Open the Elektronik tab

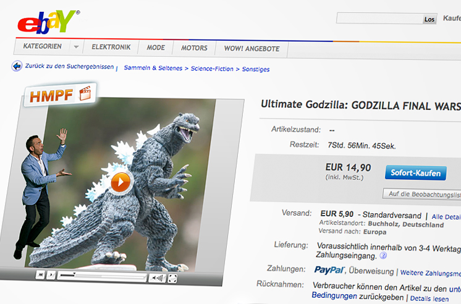pyautogui.click(x=111, y=47)
